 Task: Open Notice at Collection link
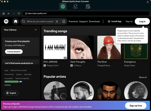pos(22,78)
